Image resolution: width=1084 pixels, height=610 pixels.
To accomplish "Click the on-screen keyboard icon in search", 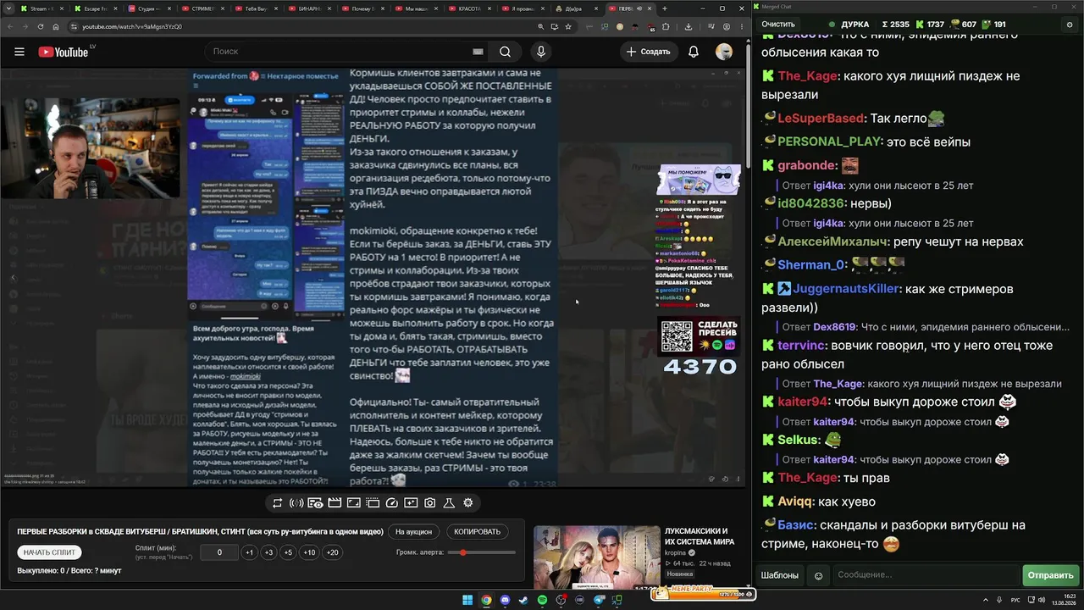I will pos(478,52).
